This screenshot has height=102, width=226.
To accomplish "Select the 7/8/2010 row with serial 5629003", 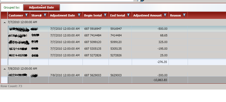I will coord(117,74).
